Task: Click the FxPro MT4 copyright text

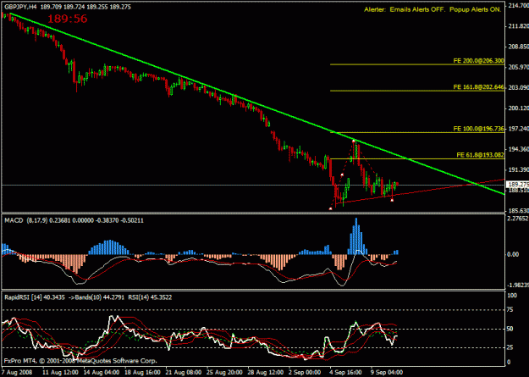Action: 80,361
